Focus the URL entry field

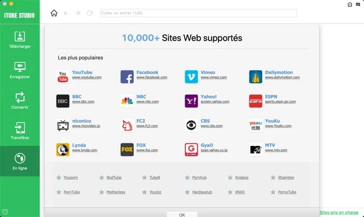(x=198, y=13)
